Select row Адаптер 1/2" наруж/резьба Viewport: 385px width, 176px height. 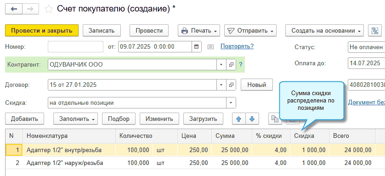tap(195, 163)
